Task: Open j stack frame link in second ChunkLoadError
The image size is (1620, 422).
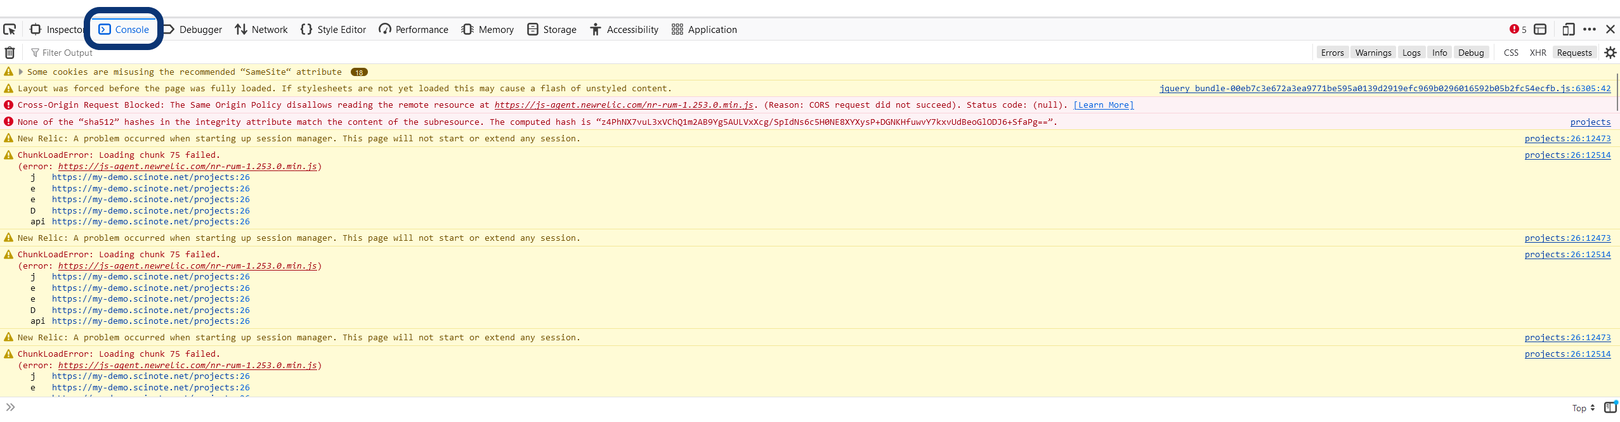Action: (x=151, y=276)
